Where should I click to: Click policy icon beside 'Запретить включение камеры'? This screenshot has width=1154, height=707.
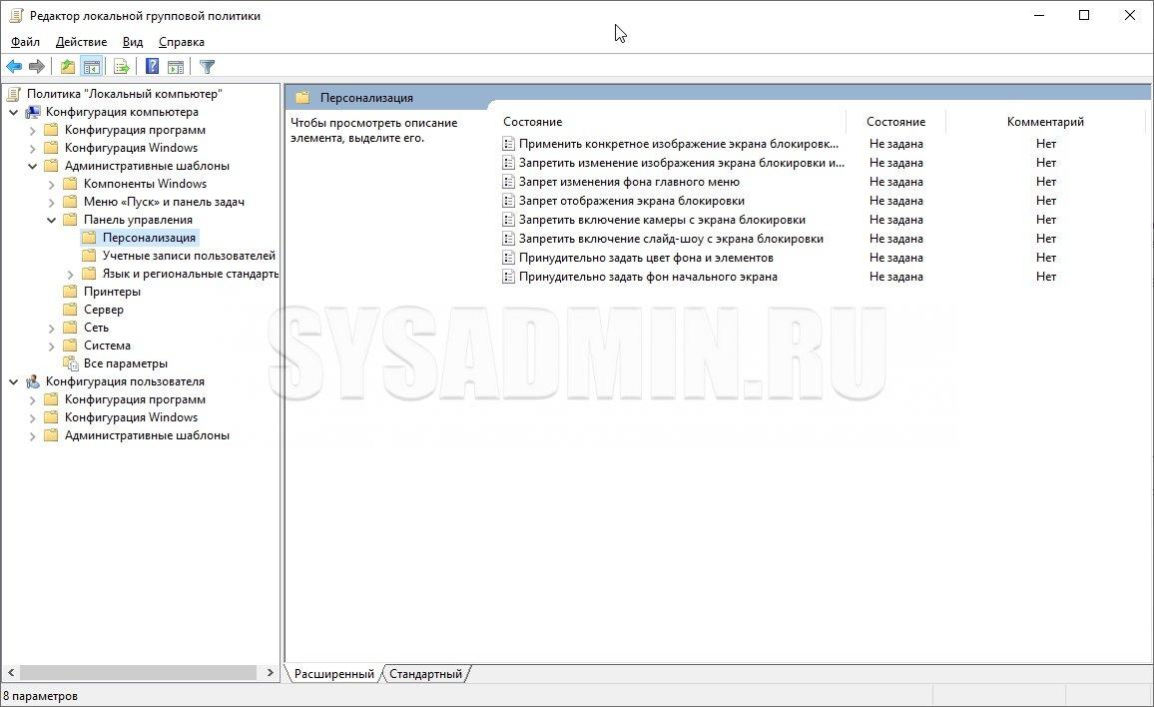coord(508,221)
